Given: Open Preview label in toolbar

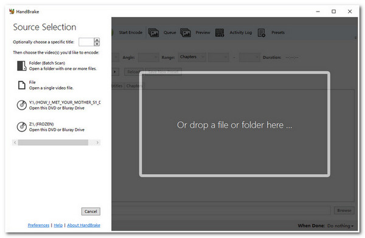Looking at the screenshot, I should pyautogui.click(x=203, y=32).
